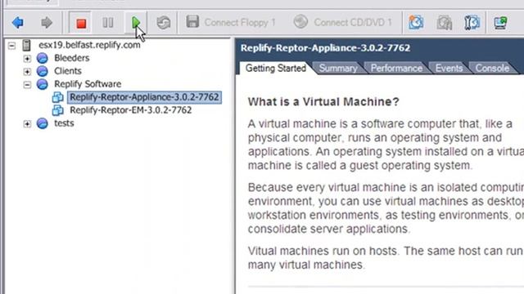Screen dimensions: 524x294
Task: Expand the tests resource pool
Action: [x=27, y=124]
